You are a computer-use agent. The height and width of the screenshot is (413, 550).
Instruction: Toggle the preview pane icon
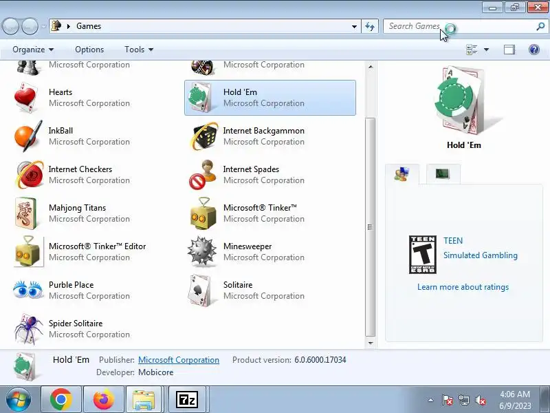(x=509, y=50)
